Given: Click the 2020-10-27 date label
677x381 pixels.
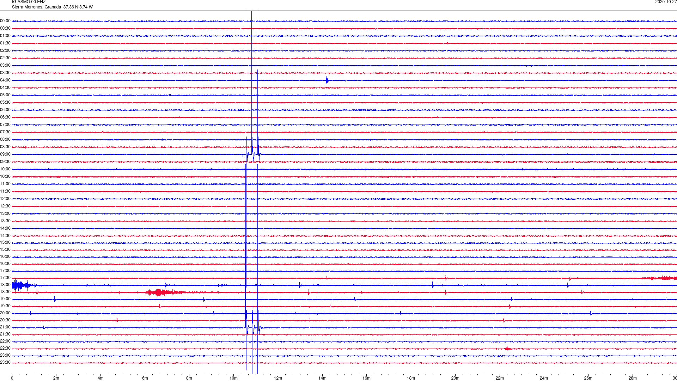Looking at the screenshot, I should [666, 2].
